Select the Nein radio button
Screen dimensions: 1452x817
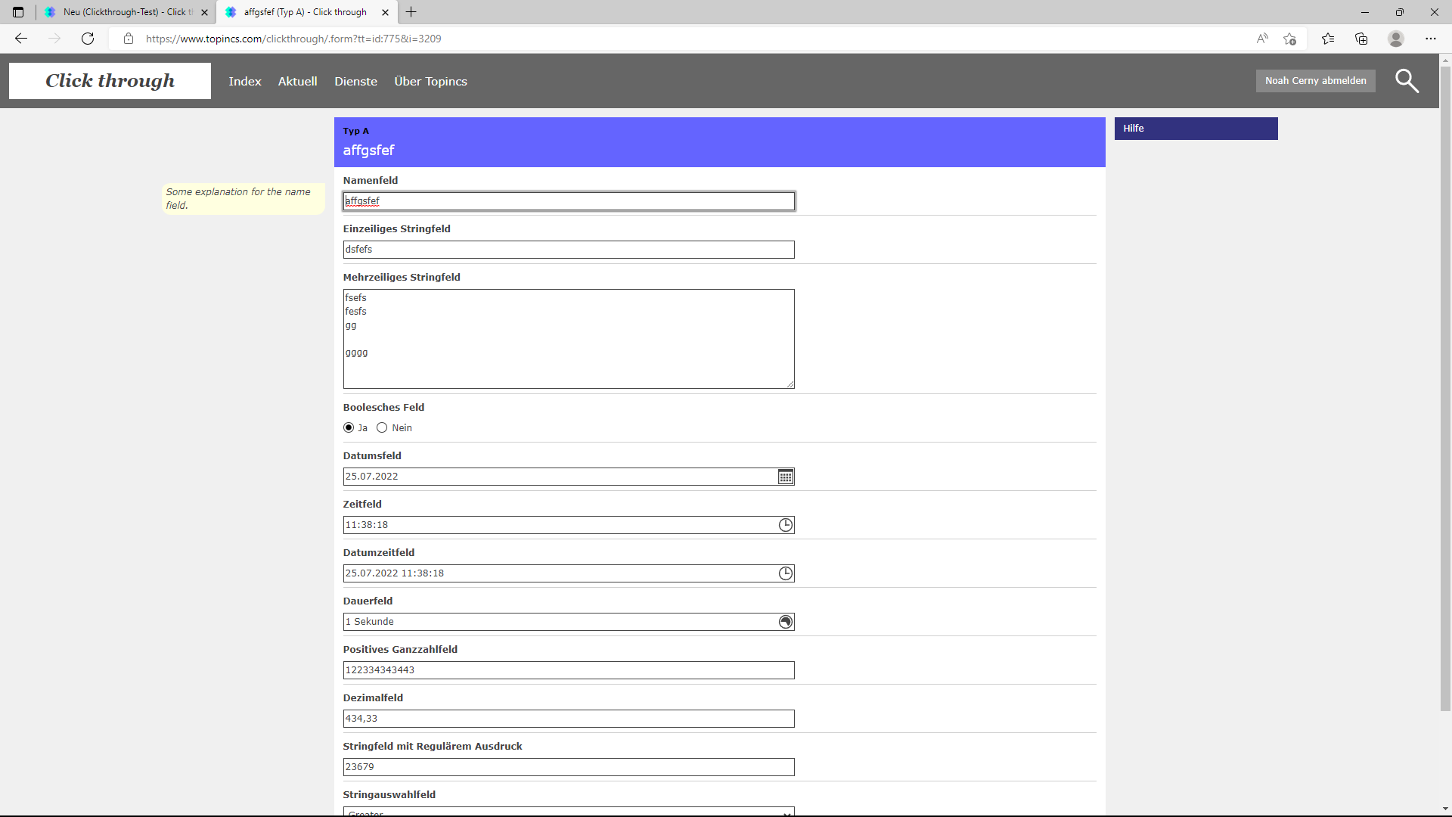click(x=382, y=428)
